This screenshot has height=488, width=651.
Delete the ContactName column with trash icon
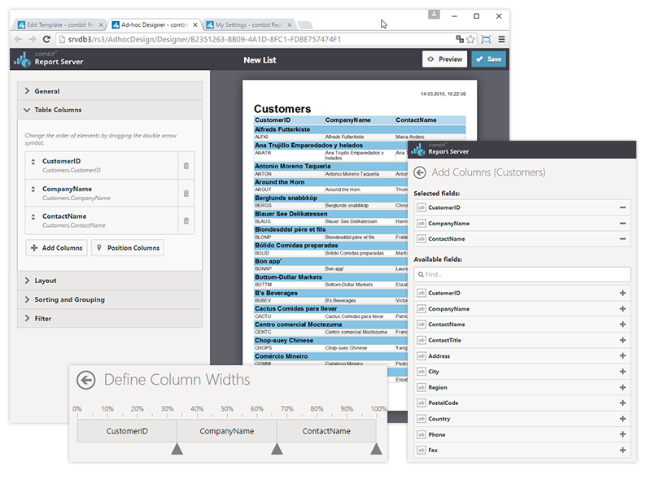click(x=186, y=220)
